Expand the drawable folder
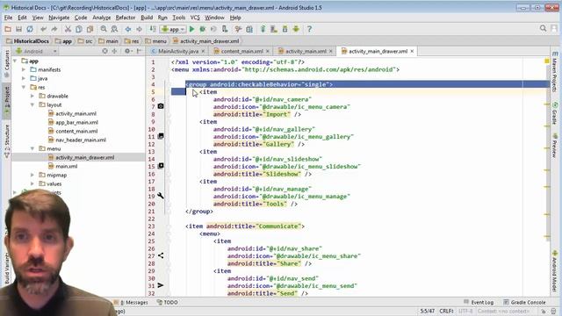The image size is (562, 316). pos(32,96)
